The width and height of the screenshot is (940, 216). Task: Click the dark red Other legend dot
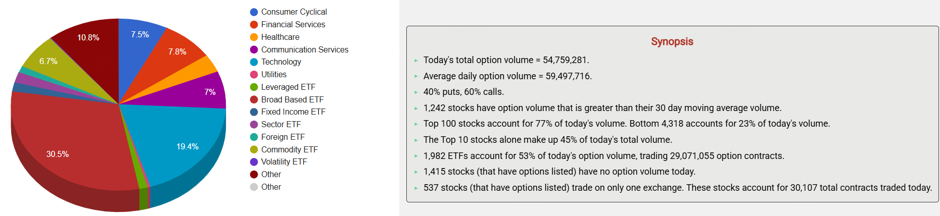coord(254,175)
